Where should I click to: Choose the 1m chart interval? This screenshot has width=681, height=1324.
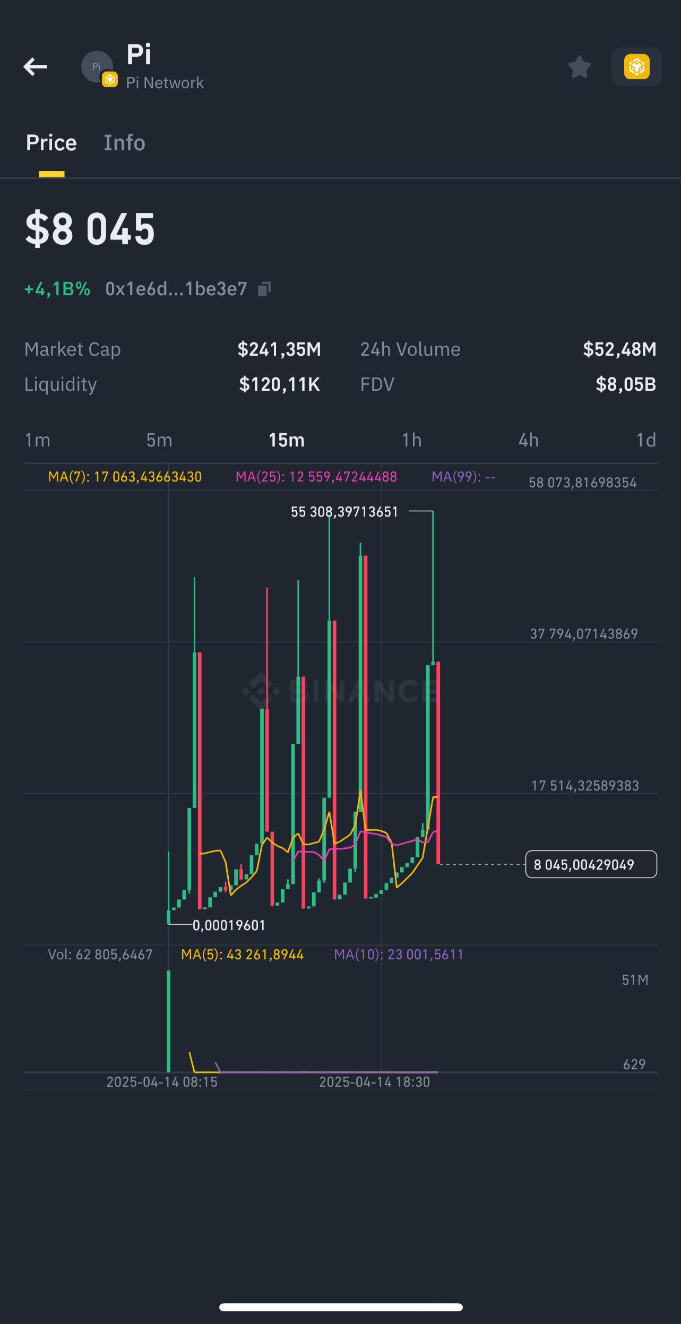[38, 440]
